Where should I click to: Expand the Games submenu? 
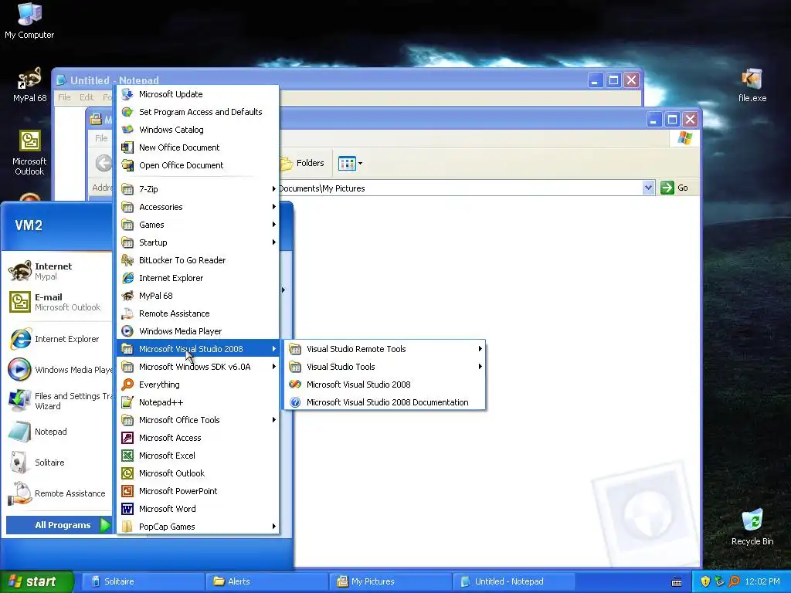(198, 225)
